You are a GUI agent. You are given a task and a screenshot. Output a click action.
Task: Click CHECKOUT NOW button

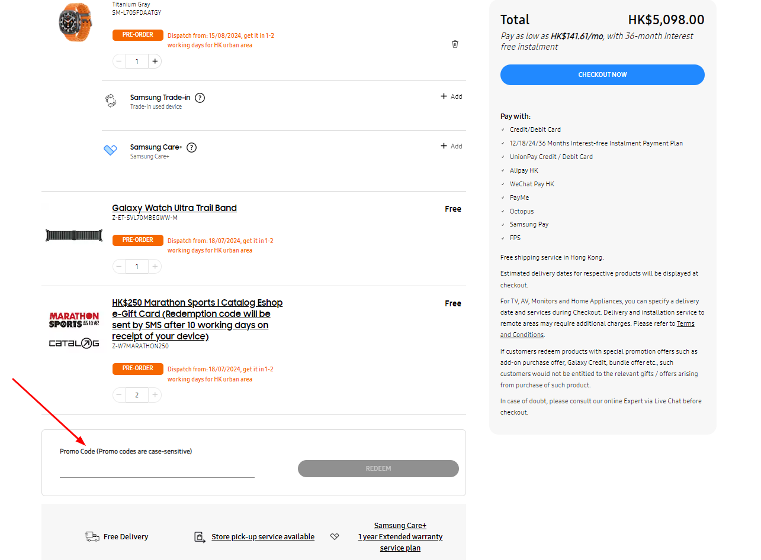602,75
